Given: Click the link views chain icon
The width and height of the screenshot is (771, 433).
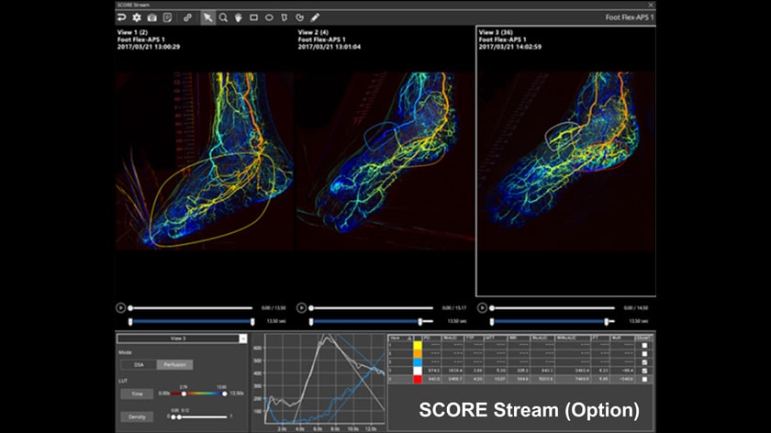Looking at the screenshot, I should tap(188, 17).
